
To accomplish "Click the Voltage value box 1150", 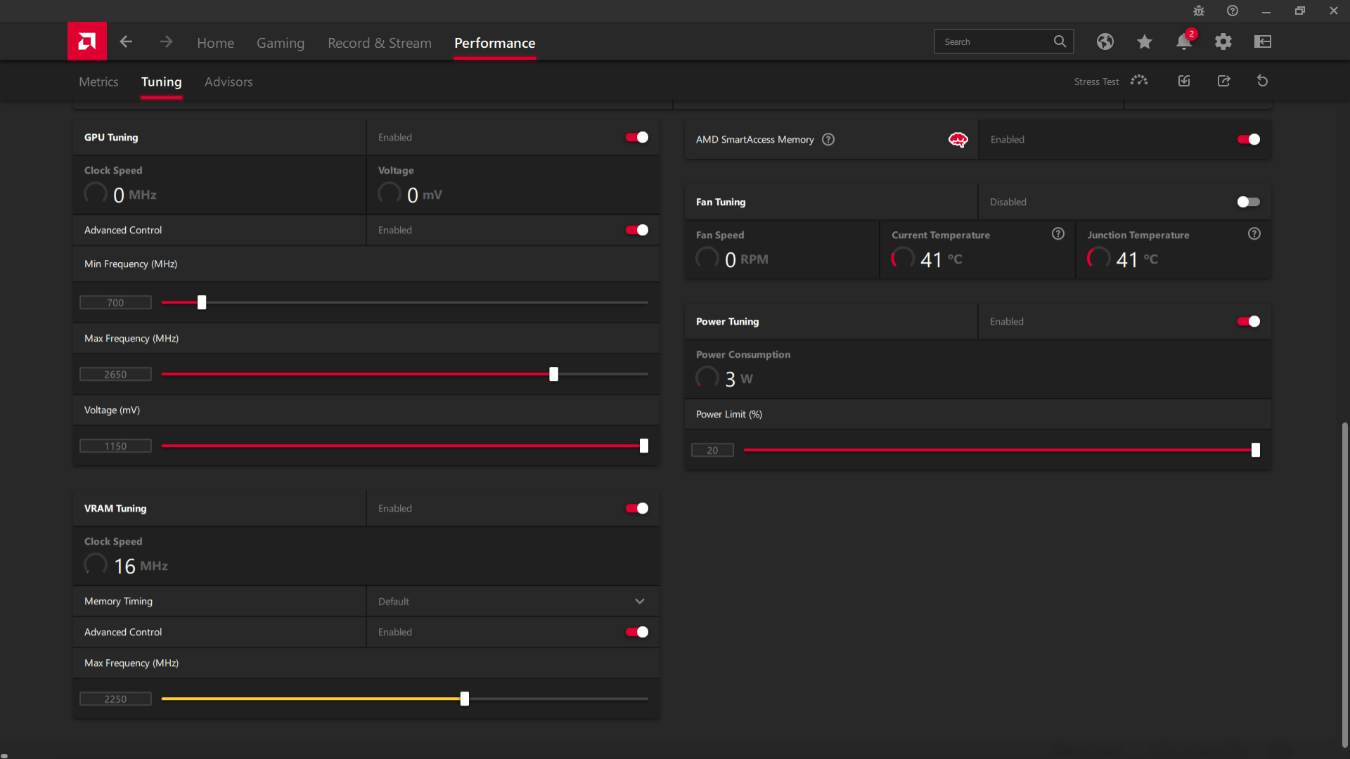I will (115, 446).
